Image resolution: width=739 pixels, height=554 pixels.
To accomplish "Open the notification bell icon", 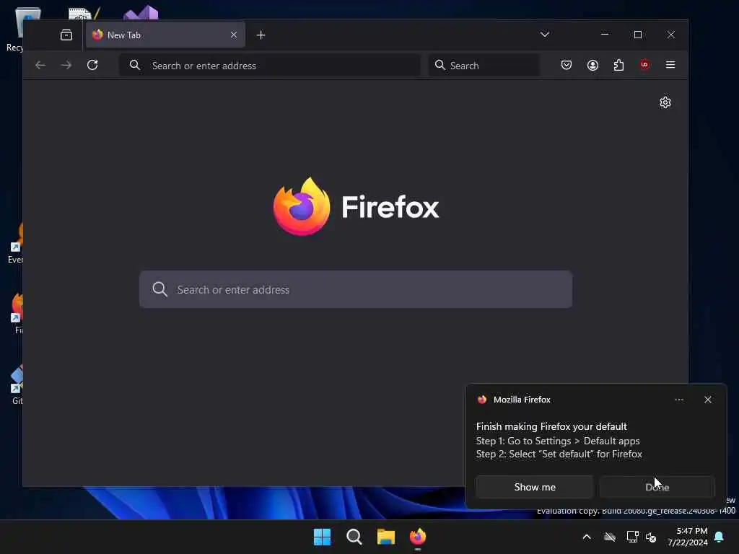I will click(719, 537).
